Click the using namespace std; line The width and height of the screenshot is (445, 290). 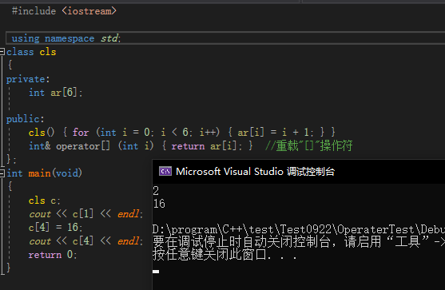pyautogui.click(x=66, y=38)
